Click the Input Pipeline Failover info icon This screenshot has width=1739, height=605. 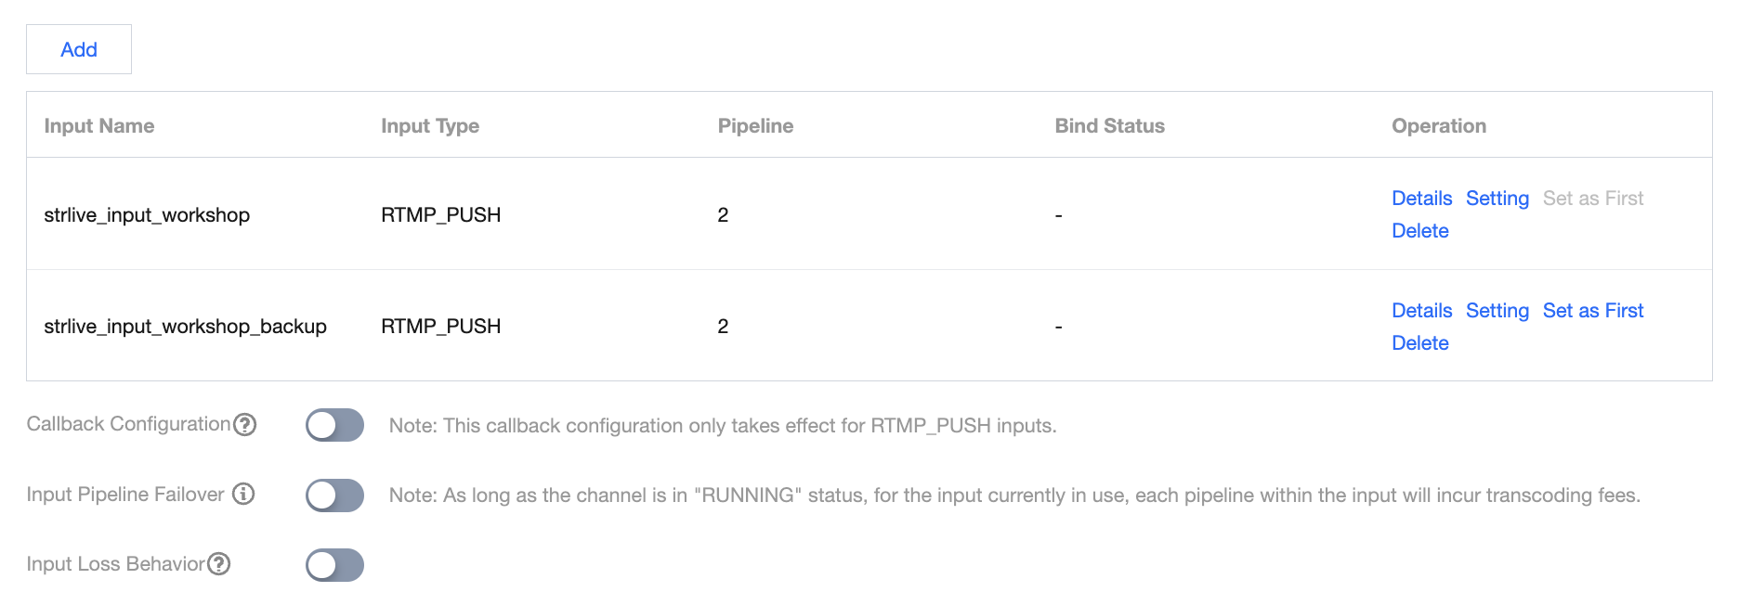(243, 494)
